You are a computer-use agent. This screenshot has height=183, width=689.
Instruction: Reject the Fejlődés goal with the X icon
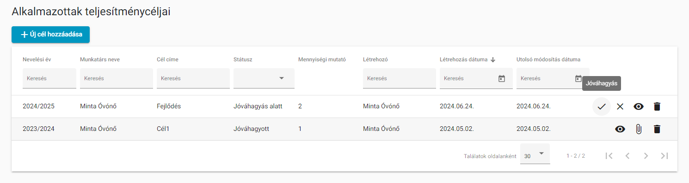[620, 106]
